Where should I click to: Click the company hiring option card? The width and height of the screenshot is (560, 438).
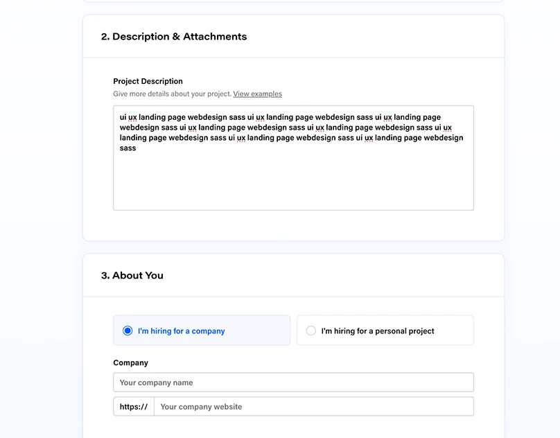tap(201, 331)
